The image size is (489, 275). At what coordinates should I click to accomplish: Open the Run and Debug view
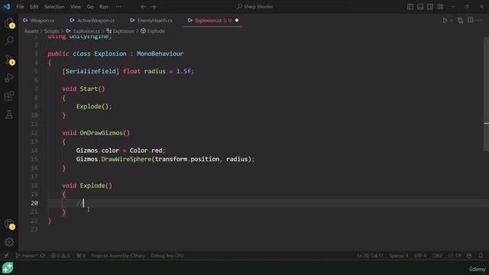(9, 78)
